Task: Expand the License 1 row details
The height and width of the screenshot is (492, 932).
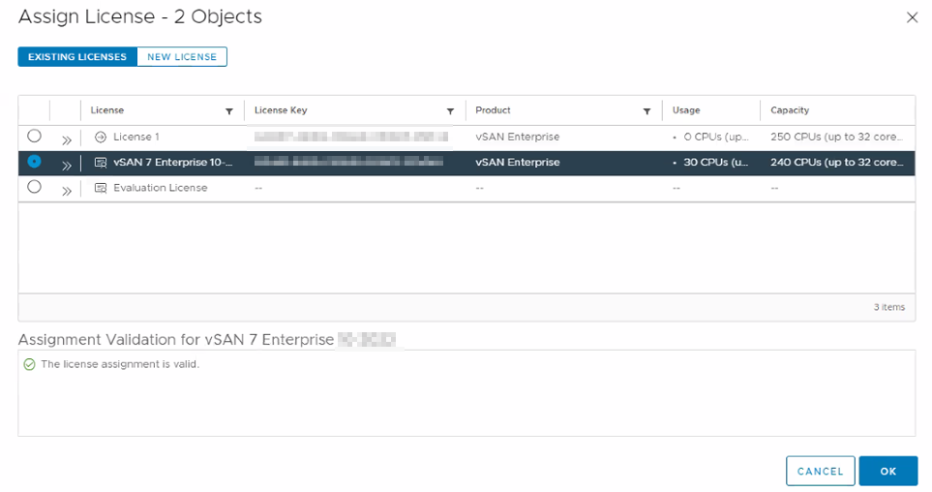Action: 67,140
